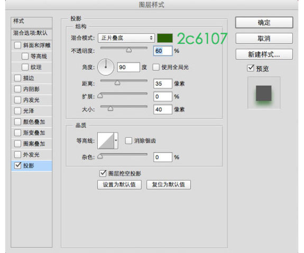Enable the 斜面和浮雕 style checkbox

click(x=17, y=45)
